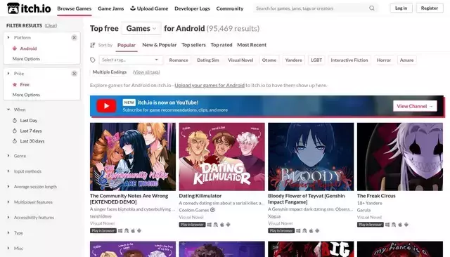The height and width of the screenshot is (257, 450).
Task: Open Game Jams page
Action: pyautogui.click(x=111, y=8)
